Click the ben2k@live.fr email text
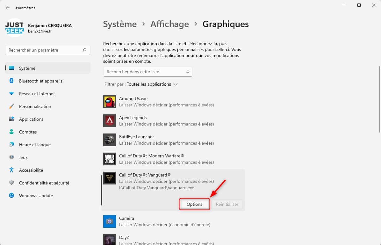 tap(40, 31)
